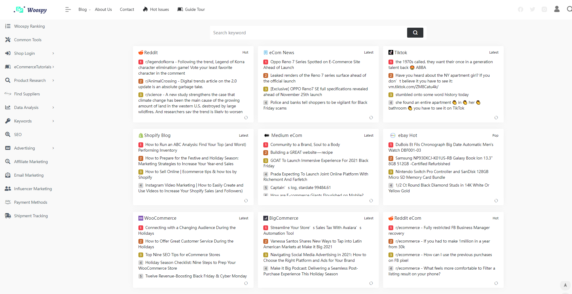
Task: Open the Police and banks Black Friday scams article
Action: (x=315, y=105)
